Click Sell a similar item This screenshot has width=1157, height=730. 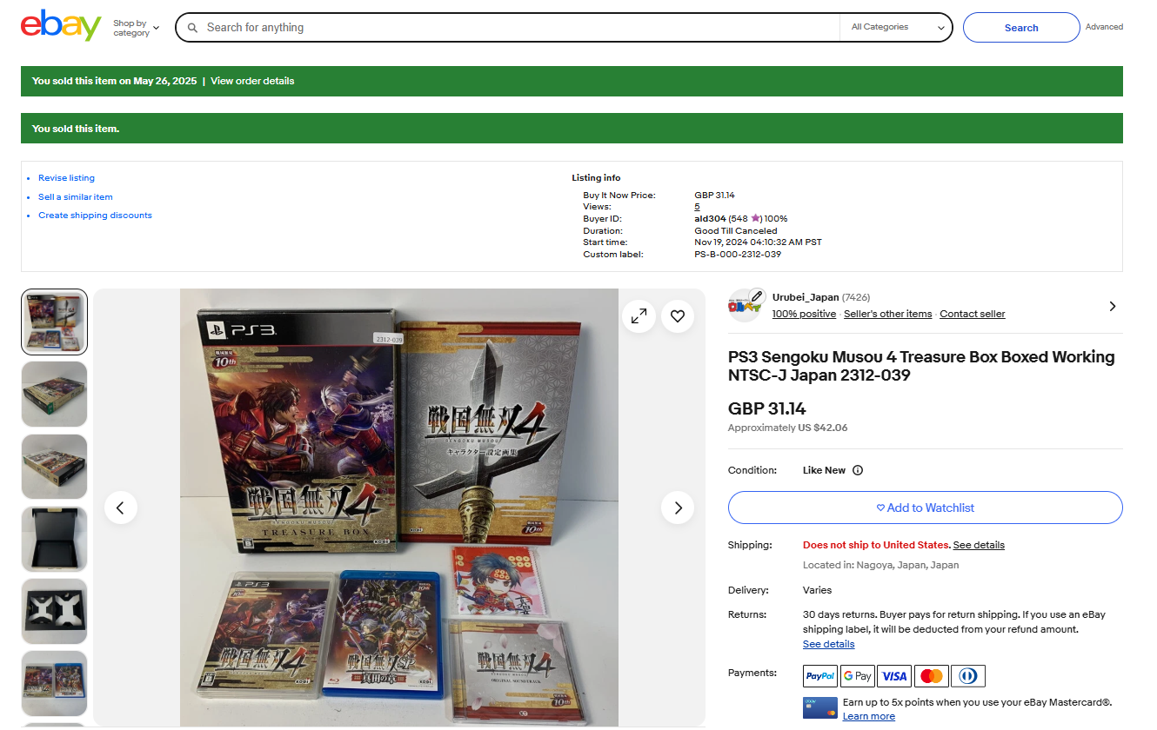[76, 197]
